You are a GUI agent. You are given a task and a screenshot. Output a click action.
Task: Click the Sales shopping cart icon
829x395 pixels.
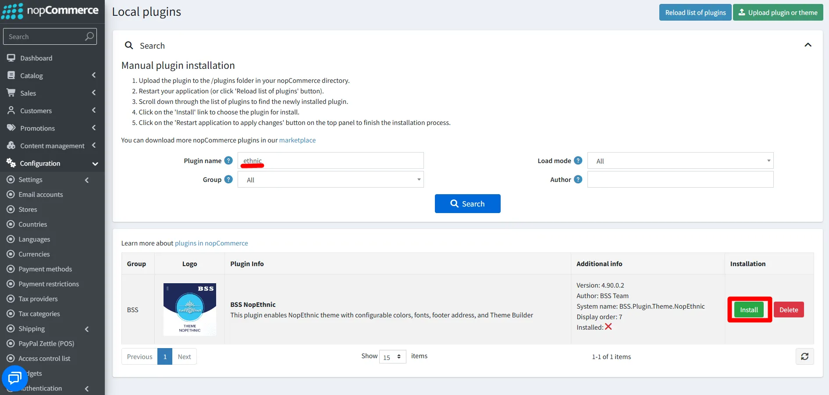point(11,93)
